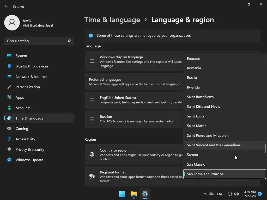267x200 pixels.
Task: Click the English (United States) language row
Action: (134, 100)
